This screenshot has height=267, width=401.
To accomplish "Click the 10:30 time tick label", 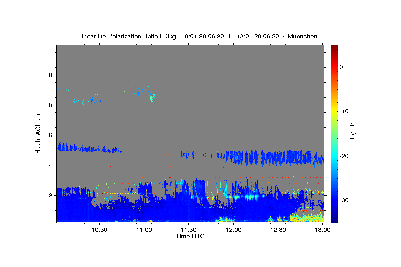I will tap(100, 230).
